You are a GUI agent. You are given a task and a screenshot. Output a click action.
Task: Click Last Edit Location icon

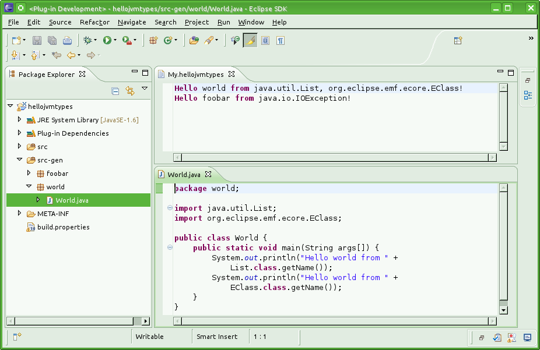(x=57, y=55)
